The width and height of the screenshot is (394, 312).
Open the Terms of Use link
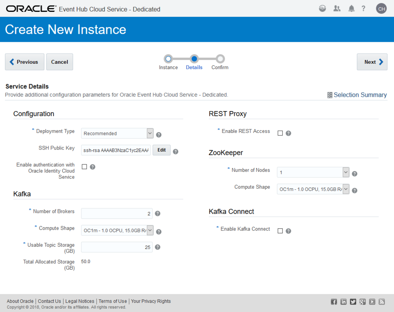(113, 301)
